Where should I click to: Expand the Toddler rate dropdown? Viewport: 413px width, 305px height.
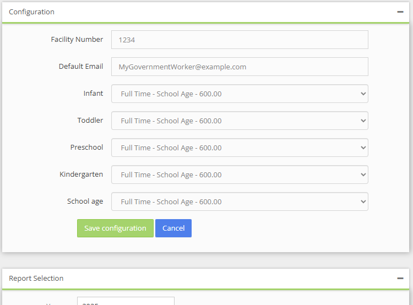tap(240, 121)
